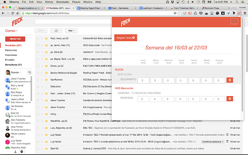Check the email from RapidSSL, yo (2)
248x155 pixels.
point(38,121)
